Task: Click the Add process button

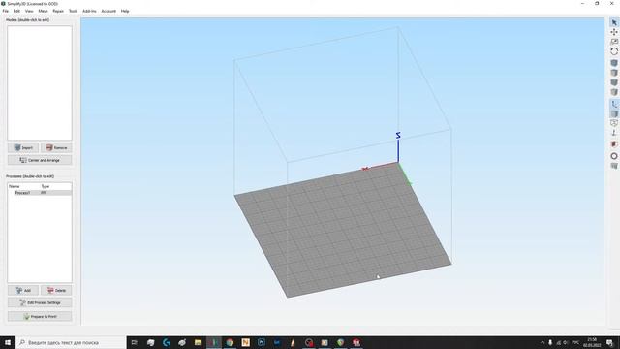Action: [23, 290]
